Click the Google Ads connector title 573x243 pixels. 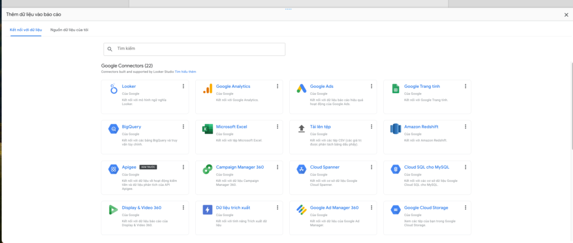tap(322, 86)
